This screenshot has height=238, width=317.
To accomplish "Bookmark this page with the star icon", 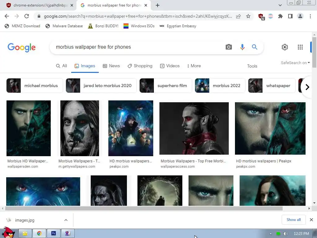I will 248,16.
